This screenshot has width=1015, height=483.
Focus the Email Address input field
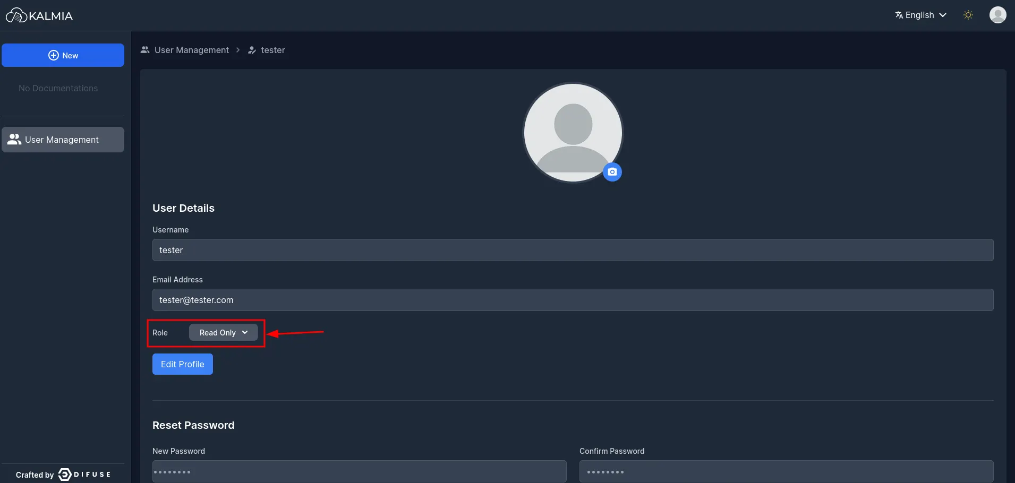[x=573, y=300]
